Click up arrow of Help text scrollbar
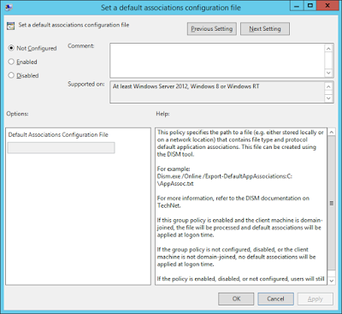342x314 pixels. 331,133
